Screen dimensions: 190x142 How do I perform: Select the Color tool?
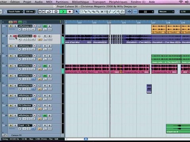123,12
